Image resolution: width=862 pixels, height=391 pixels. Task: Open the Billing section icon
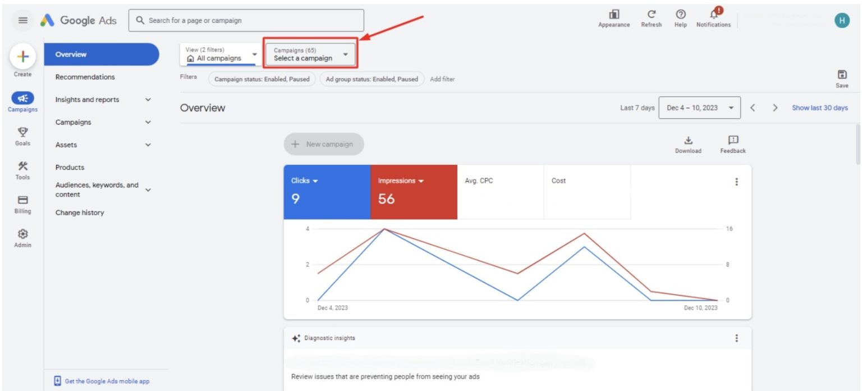click(x=22, y=200)
